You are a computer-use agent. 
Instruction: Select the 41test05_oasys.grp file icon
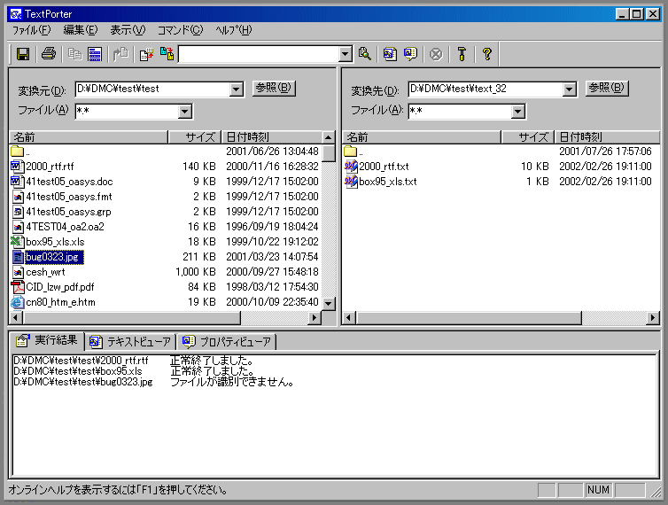(18, 212)
